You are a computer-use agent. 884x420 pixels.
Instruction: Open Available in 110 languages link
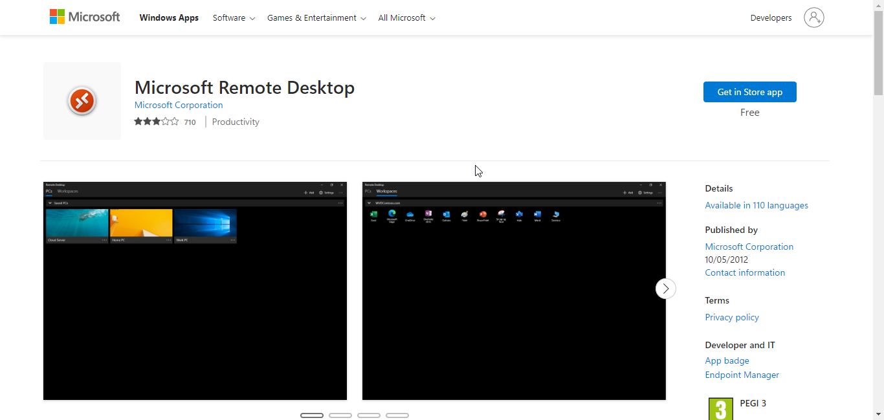[x=757, y=205]
